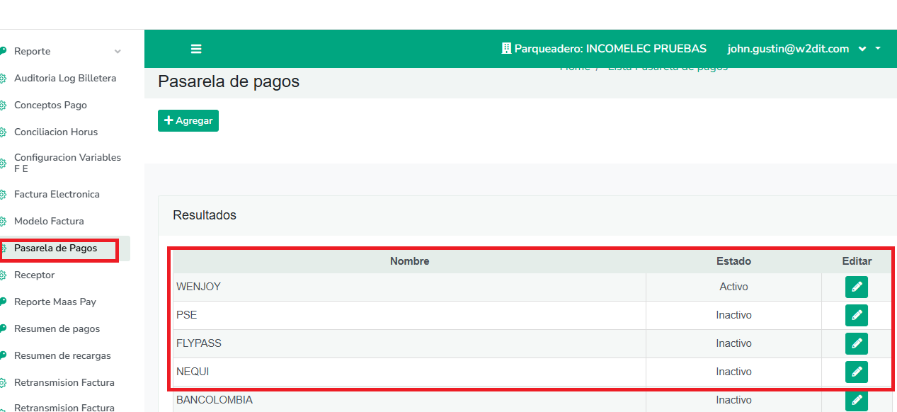
Task: Edit the FLYPASS gateway pencil icon
Action: 856,343
